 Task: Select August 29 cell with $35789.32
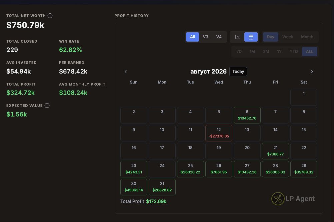(304, 169)
